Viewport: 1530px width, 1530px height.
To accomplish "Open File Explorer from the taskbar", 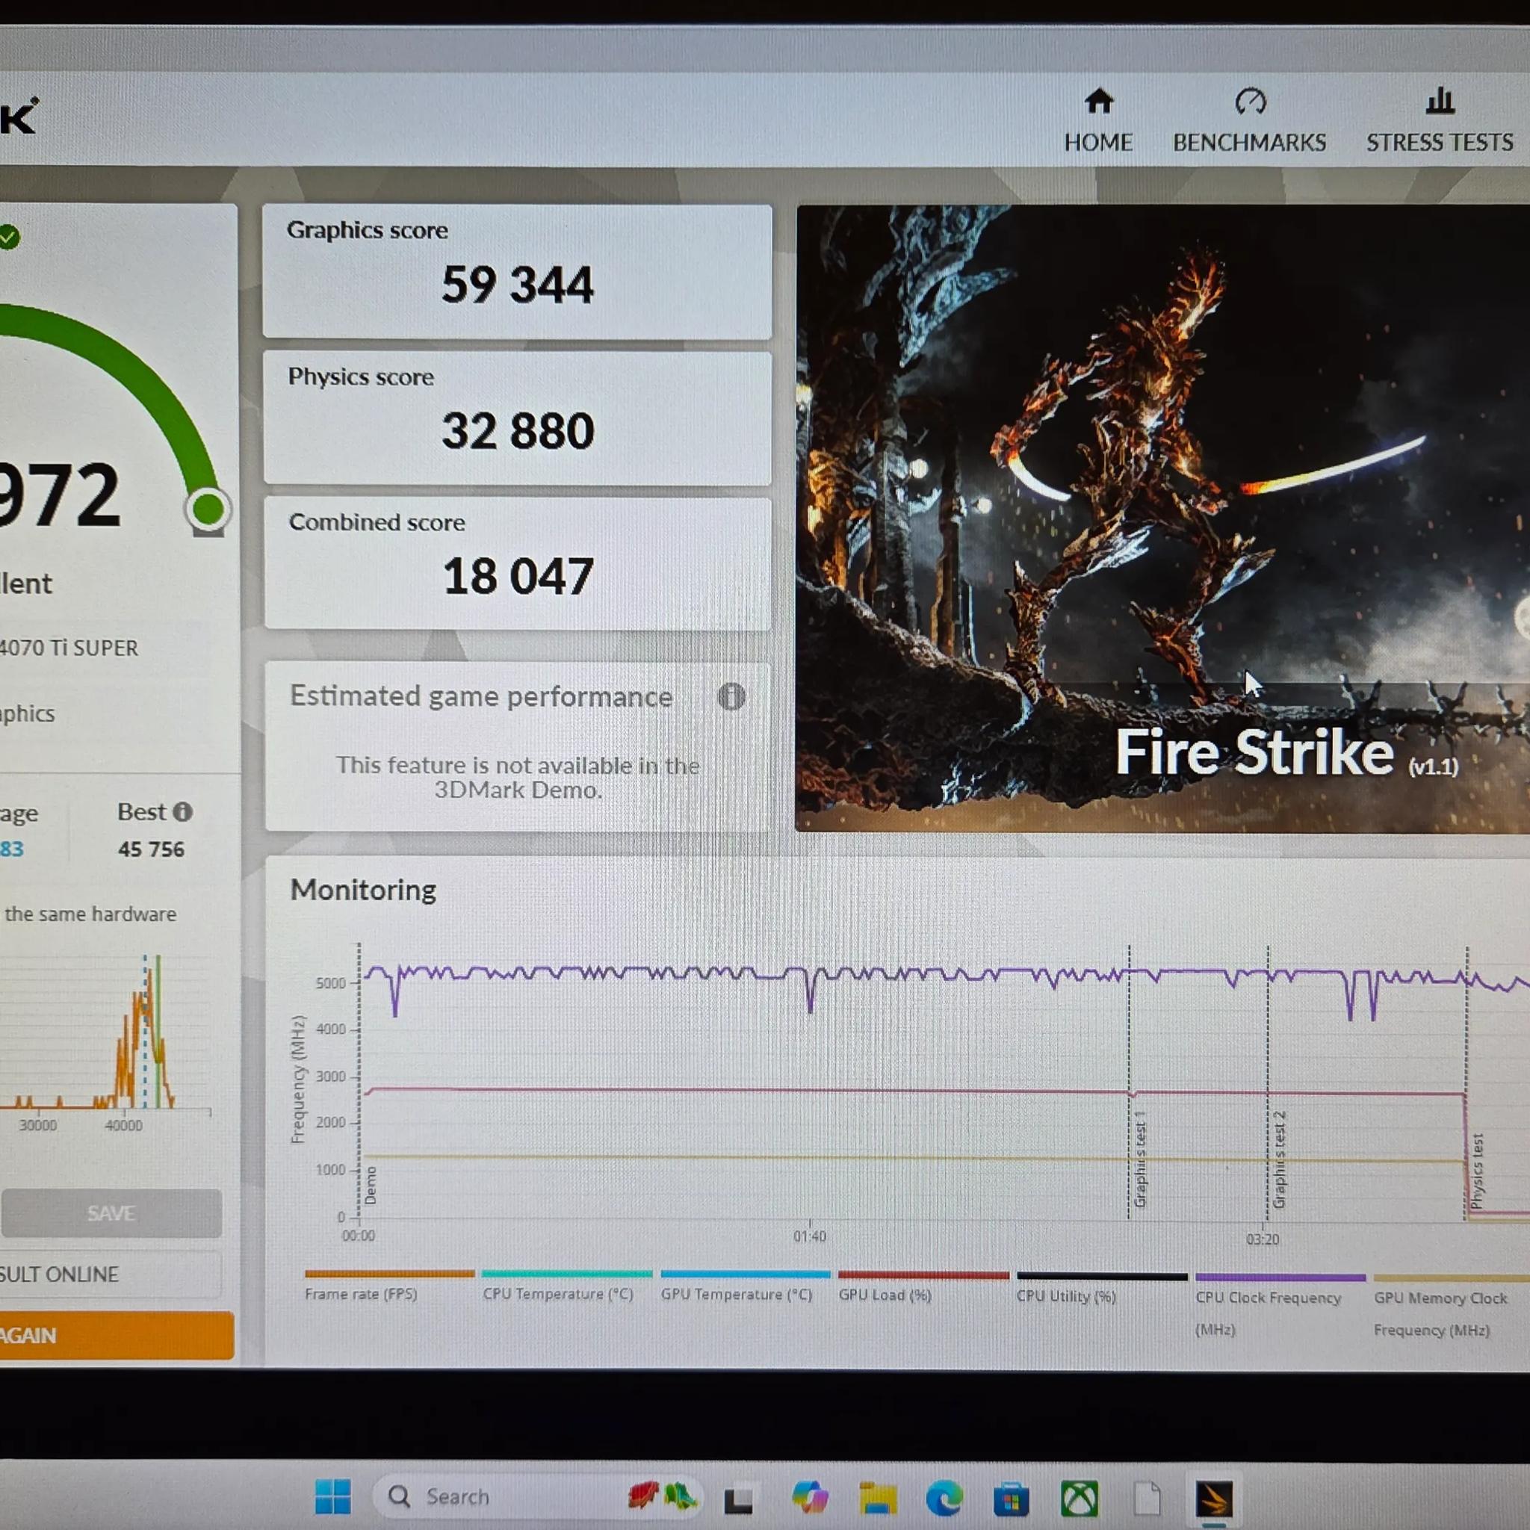I will coord(878,1498).
